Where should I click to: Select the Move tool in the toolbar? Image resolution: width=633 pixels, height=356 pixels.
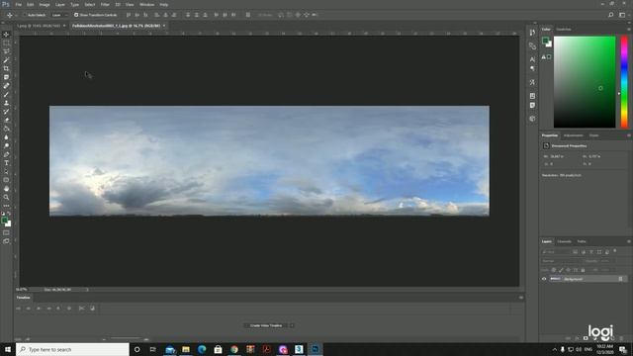6,35
